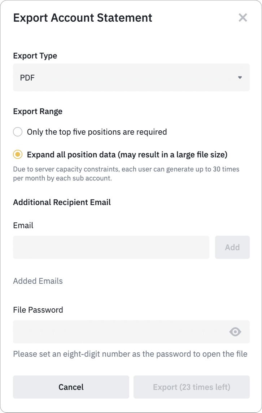This screenshot has width=262, height=413.
Task: Click the server capacity constraints notice
Action: pyautogui.click(x=126, y=174)
